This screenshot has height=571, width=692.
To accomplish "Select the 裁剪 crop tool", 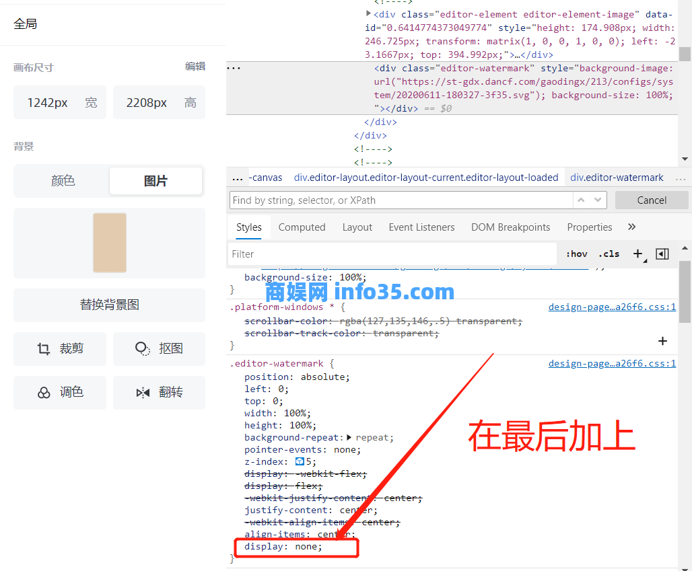I will click(59, 348).
